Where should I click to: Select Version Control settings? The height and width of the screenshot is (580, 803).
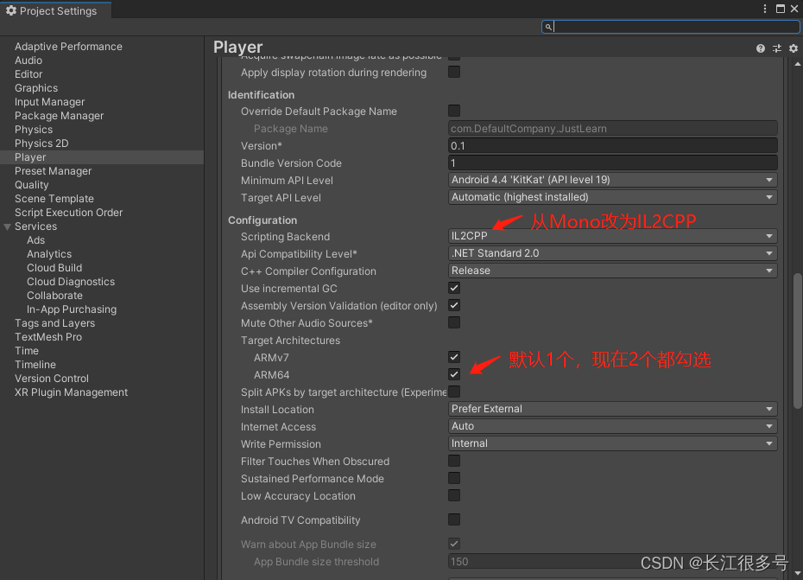(x=52, y=379)
